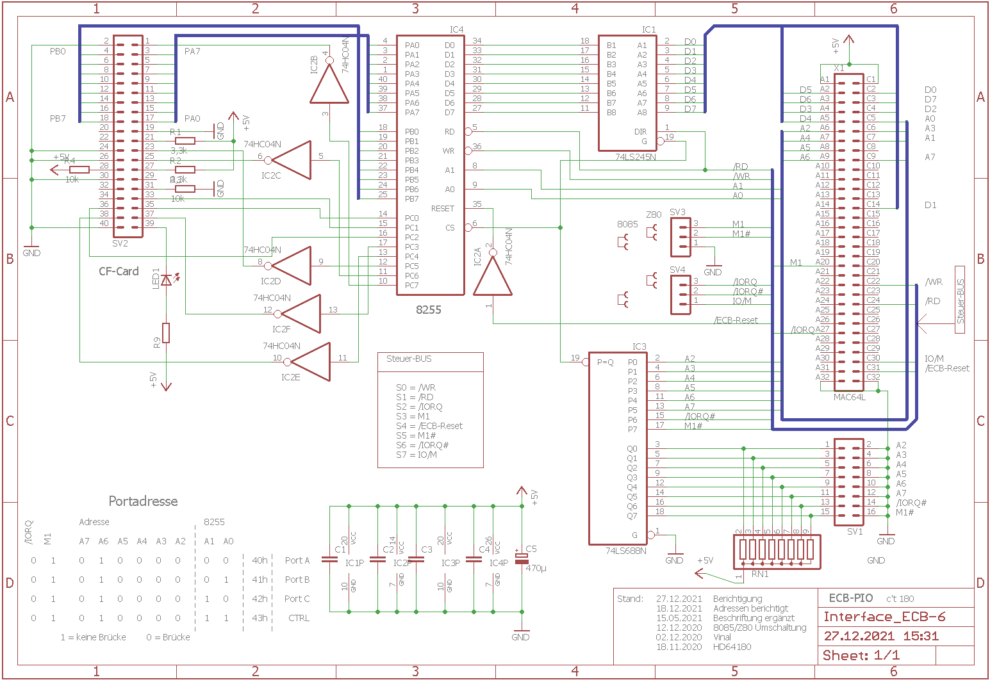
Task: Select the RN1 resistor network symbol
Action: point(775,550)
